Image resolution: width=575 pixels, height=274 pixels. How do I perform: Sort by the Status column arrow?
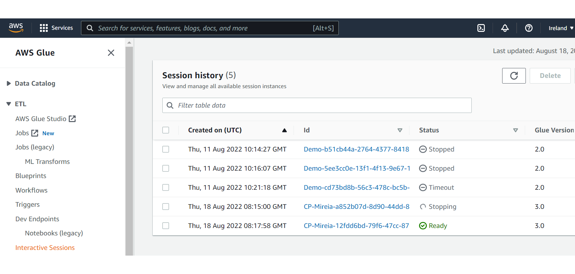(516, 130)
